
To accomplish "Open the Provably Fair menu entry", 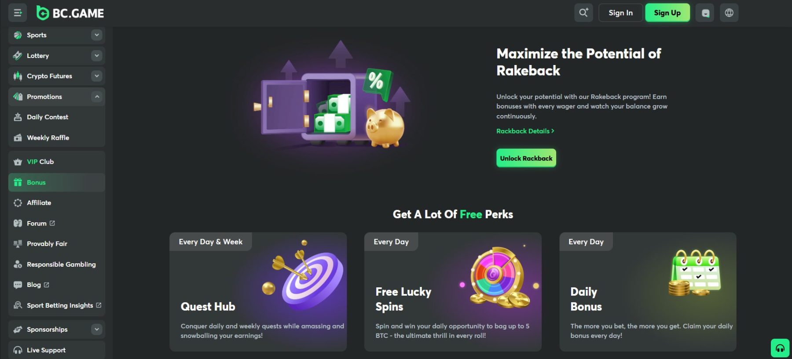I will 57,243.
